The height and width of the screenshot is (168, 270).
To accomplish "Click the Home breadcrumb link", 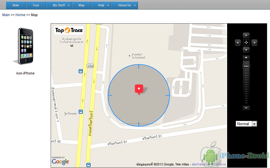I will pyautogui.click(x=20, y=15).
